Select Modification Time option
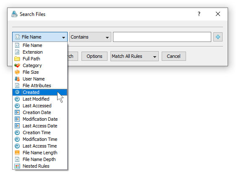The width and height of the screenshot is (236, 174). (x=40, y=139)
